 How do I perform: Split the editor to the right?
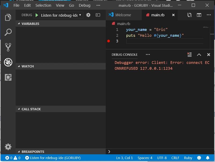(x=199, y=15)
